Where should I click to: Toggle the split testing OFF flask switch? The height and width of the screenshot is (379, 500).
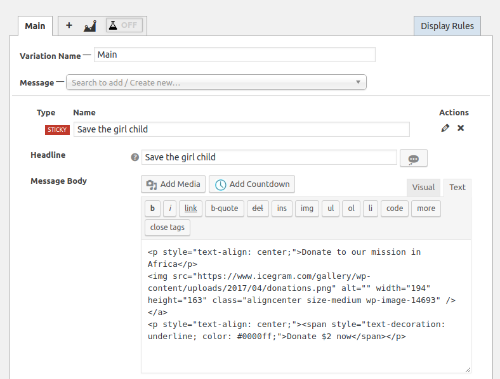[x=124, y=25]
